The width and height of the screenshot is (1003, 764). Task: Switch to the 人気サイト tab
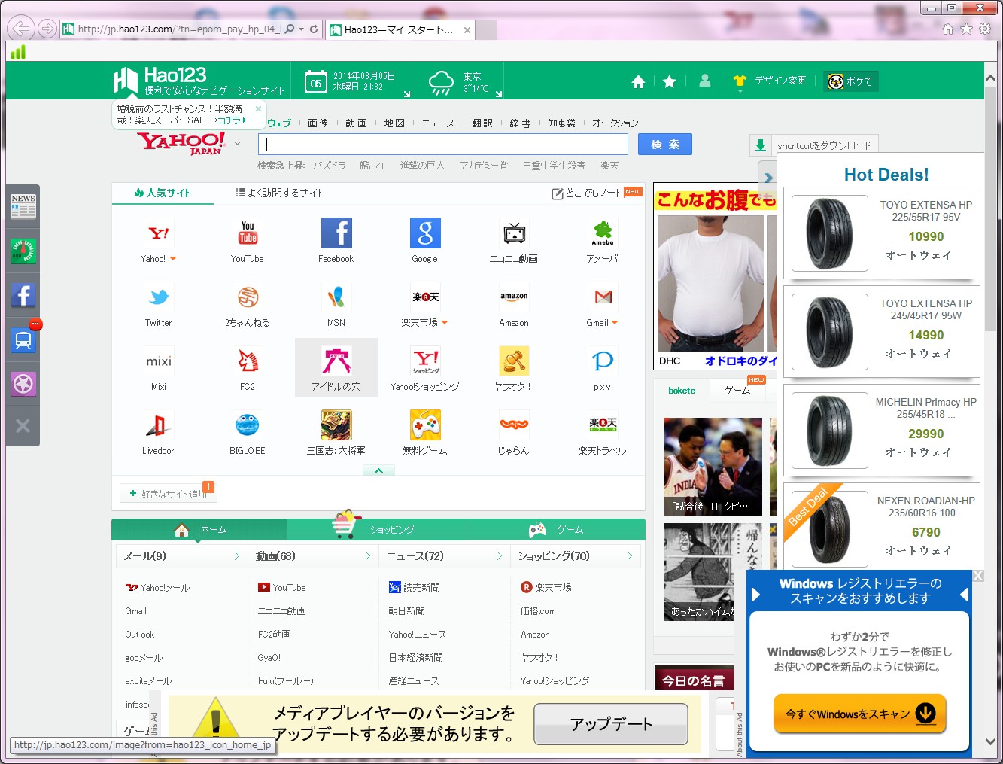click(x=163, y=193)
